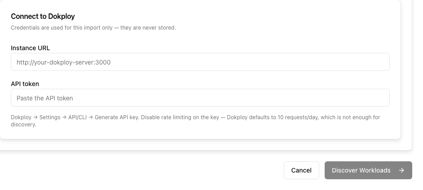This screenshot has width=423, height=190.
Task: Click the word Settings in help text
Action: pos(50,117)
